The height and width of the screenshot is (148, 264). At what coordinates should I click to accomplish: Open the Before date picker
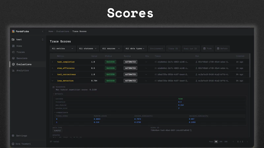(222, 48)
